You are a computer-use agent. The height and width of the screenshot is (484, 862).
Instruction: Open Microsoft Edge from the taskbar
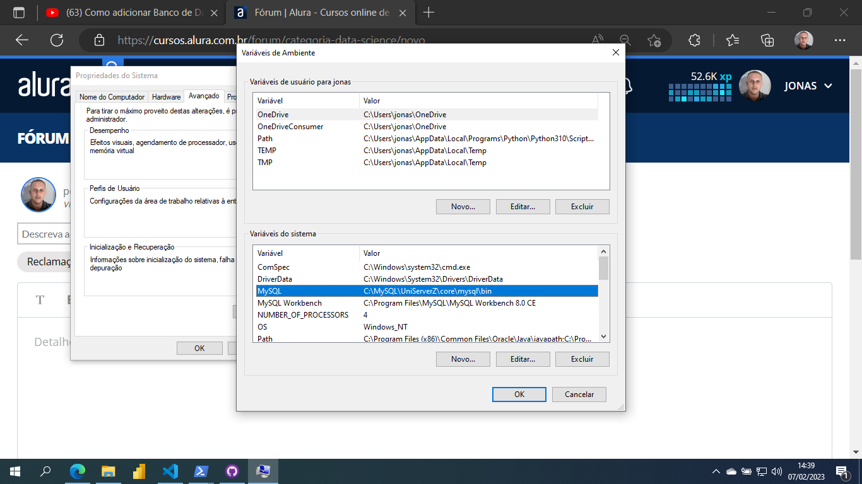(x=78, y=471)
